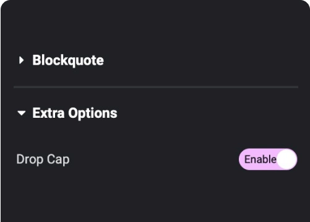Click the Enable text on the pink switch
310x222 pixels.
(x=260, y=159)
